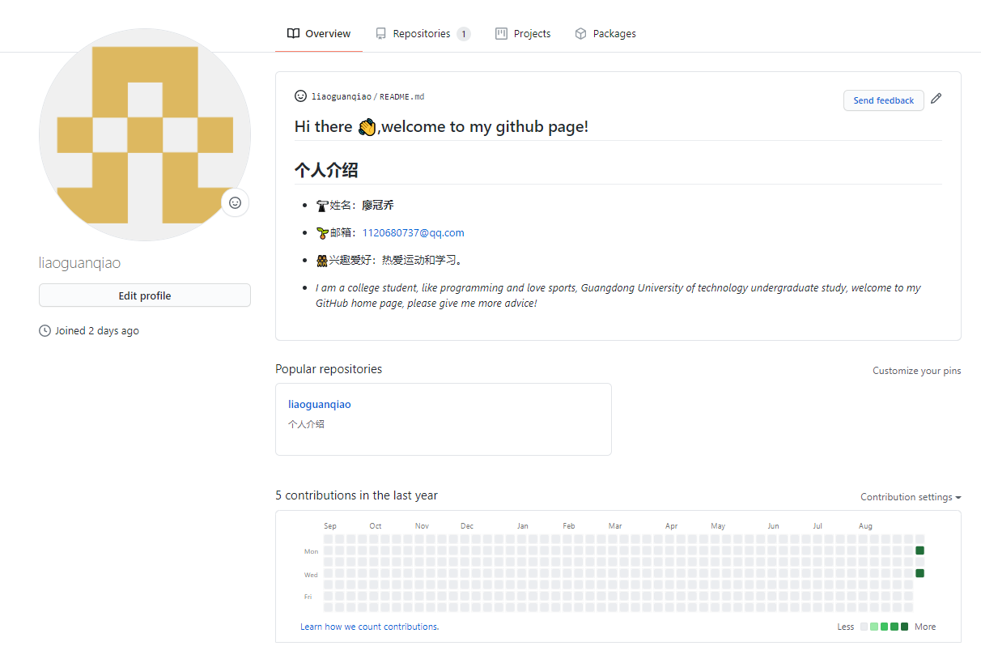This screenshot has width=981, height=646.
Task: Click the 'Hi there' welcome heading
Action: 441,127
